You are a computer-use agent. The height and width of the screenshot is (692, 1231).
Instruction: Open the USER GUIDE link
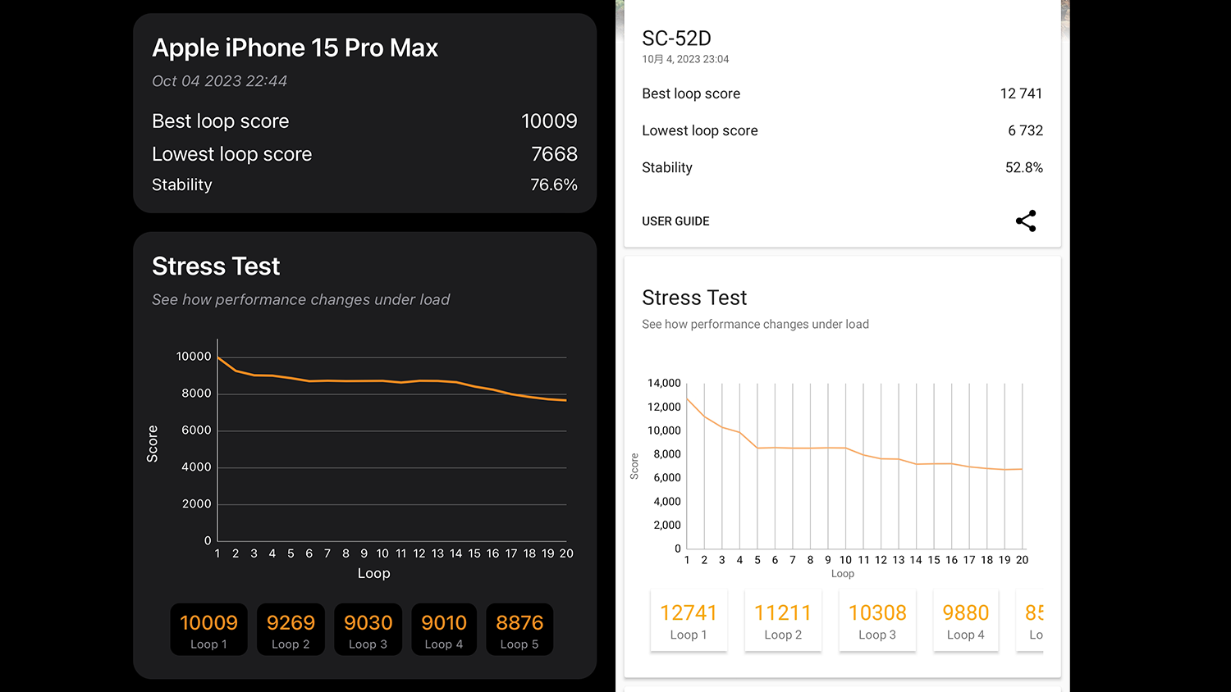[x=675, y=221]
